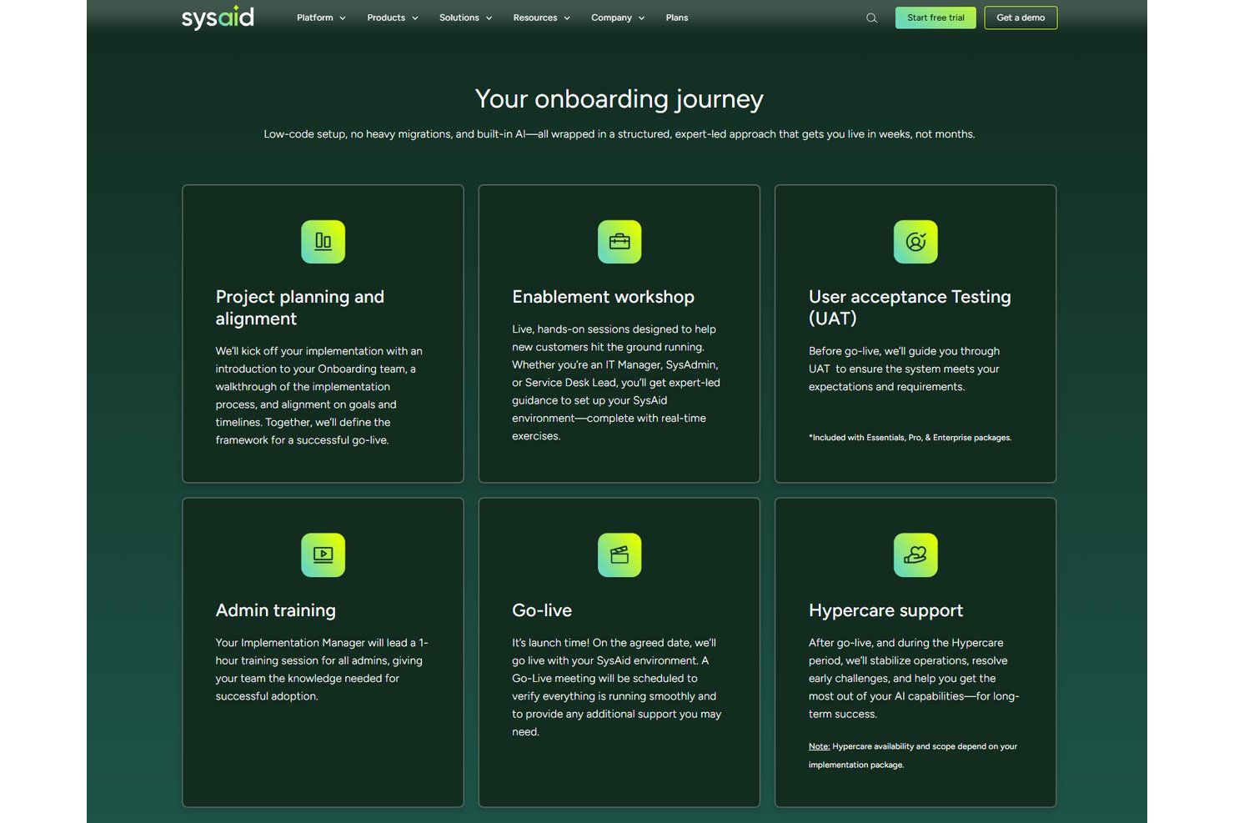Open the Solutions nav item

(x=459, y=18)
